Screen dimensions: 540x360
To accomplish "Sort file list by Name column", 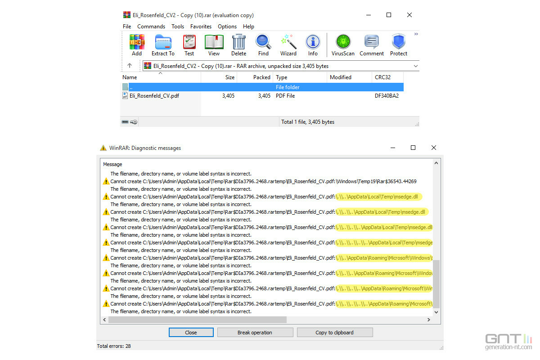I will 161,77.
